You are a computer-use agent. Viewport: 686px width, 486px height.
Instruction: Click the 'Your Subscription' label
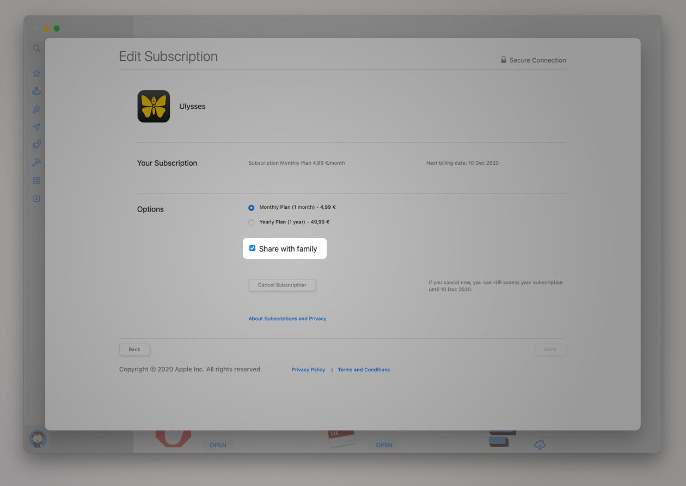(167, 163)
